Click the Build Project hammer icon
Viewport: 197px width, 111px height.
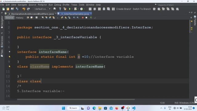60,9
